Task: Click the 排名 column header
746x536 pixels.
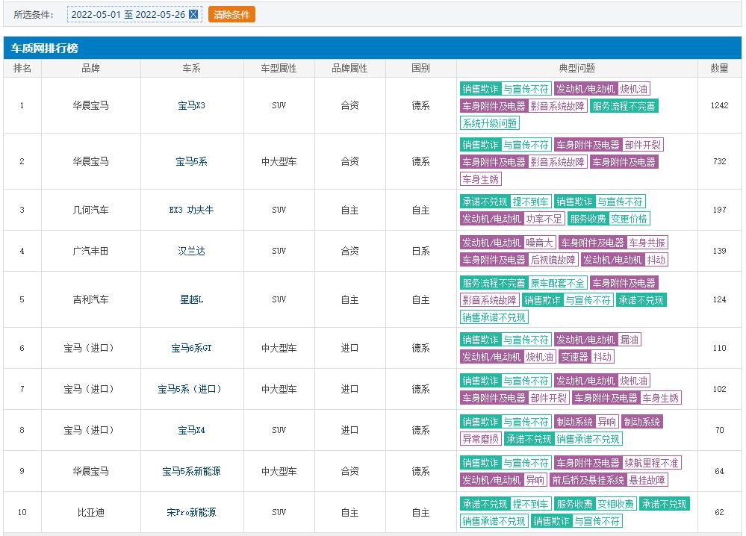Action: tap(22, 68)
